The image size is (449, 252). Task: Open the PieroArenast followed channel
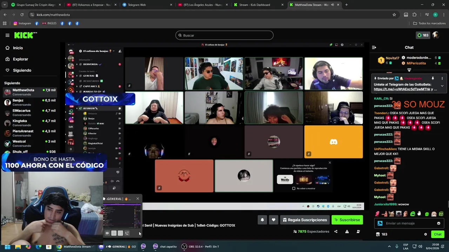tap(30, 133)
